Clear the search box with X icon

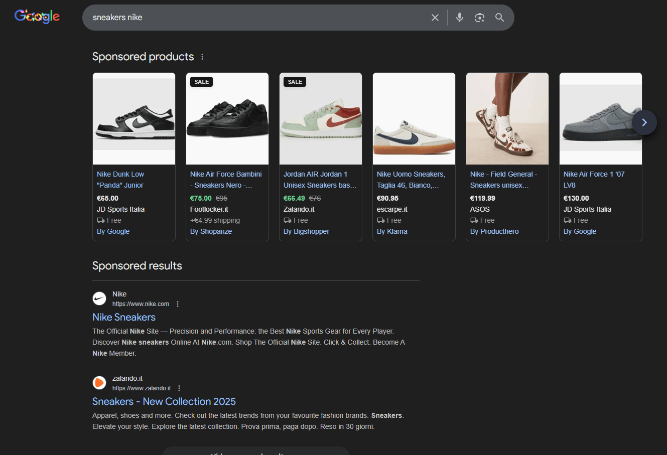pos(435,18)
